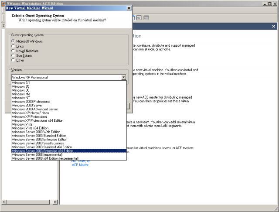This screenshot has width=279, height=212.
Task: Close the New Virtual Machine Wizard dialog
Action: pos(129,8)
